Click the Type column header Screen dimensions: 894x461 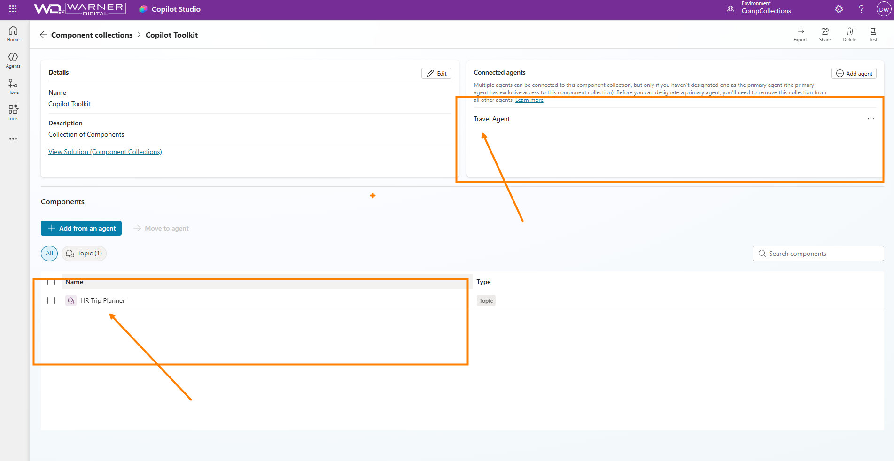pos(483,282)
